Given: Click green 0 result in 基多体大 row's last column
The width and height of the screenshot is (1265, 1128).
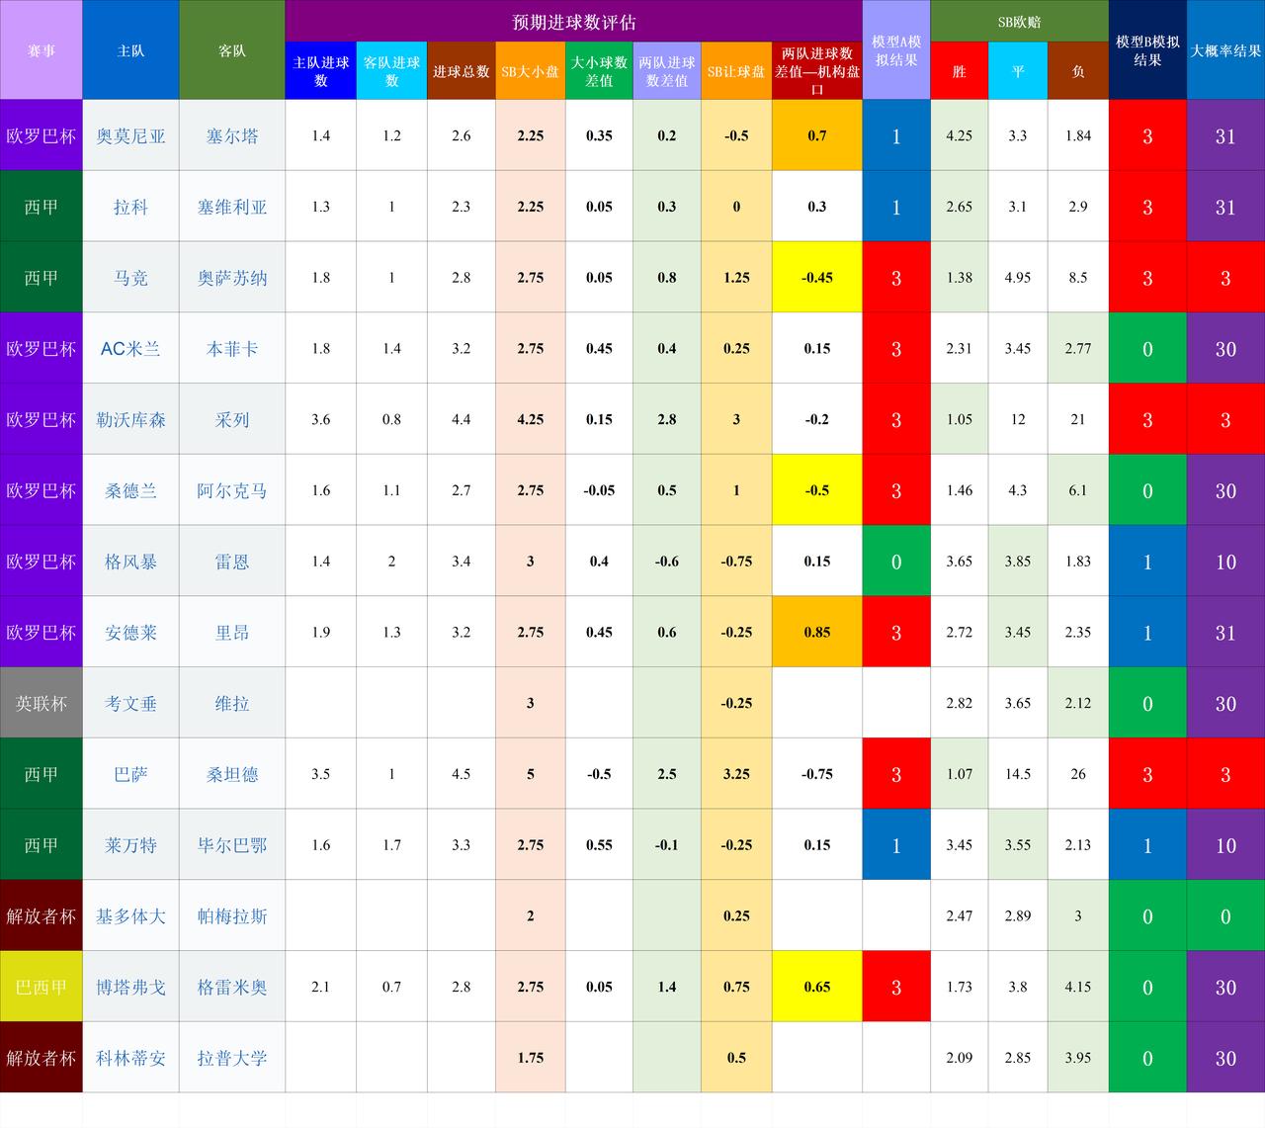Looking at the screenshot, I should pyautogui.click(x=1225, y=915).
